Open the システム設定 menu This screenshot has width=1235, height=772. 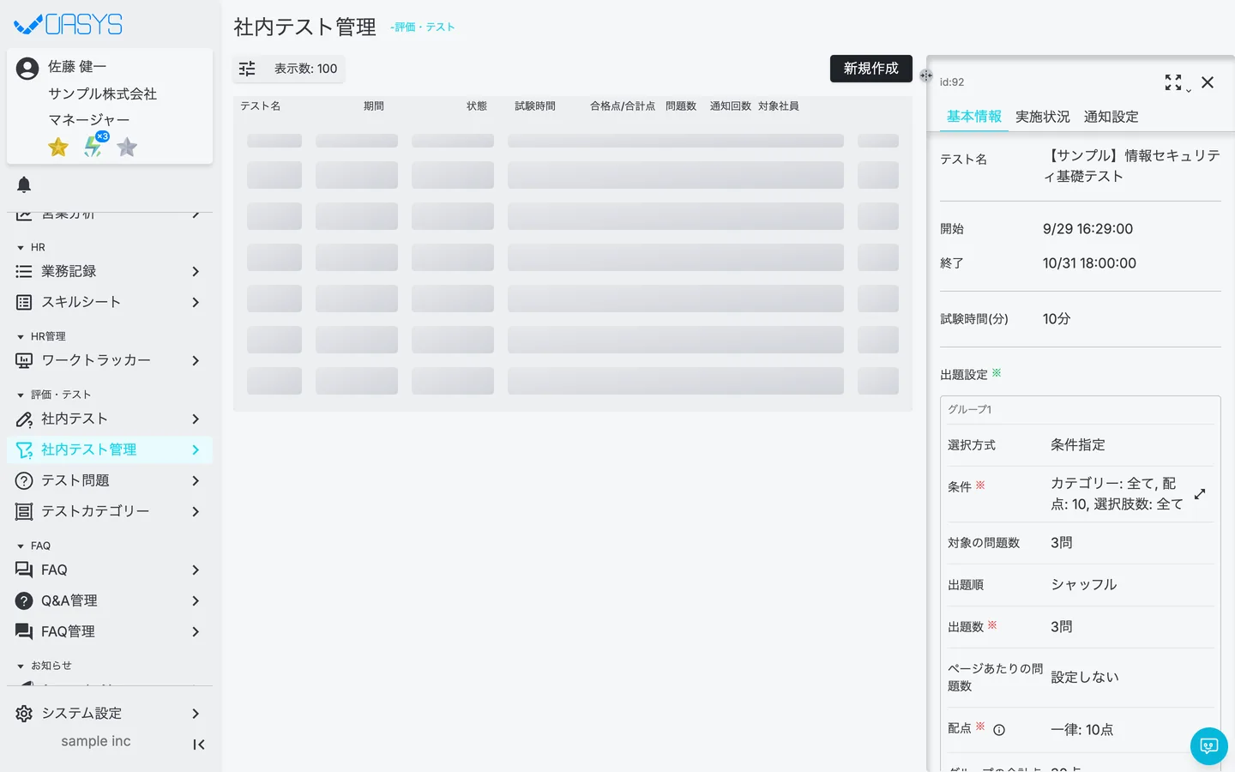point(110,714)
